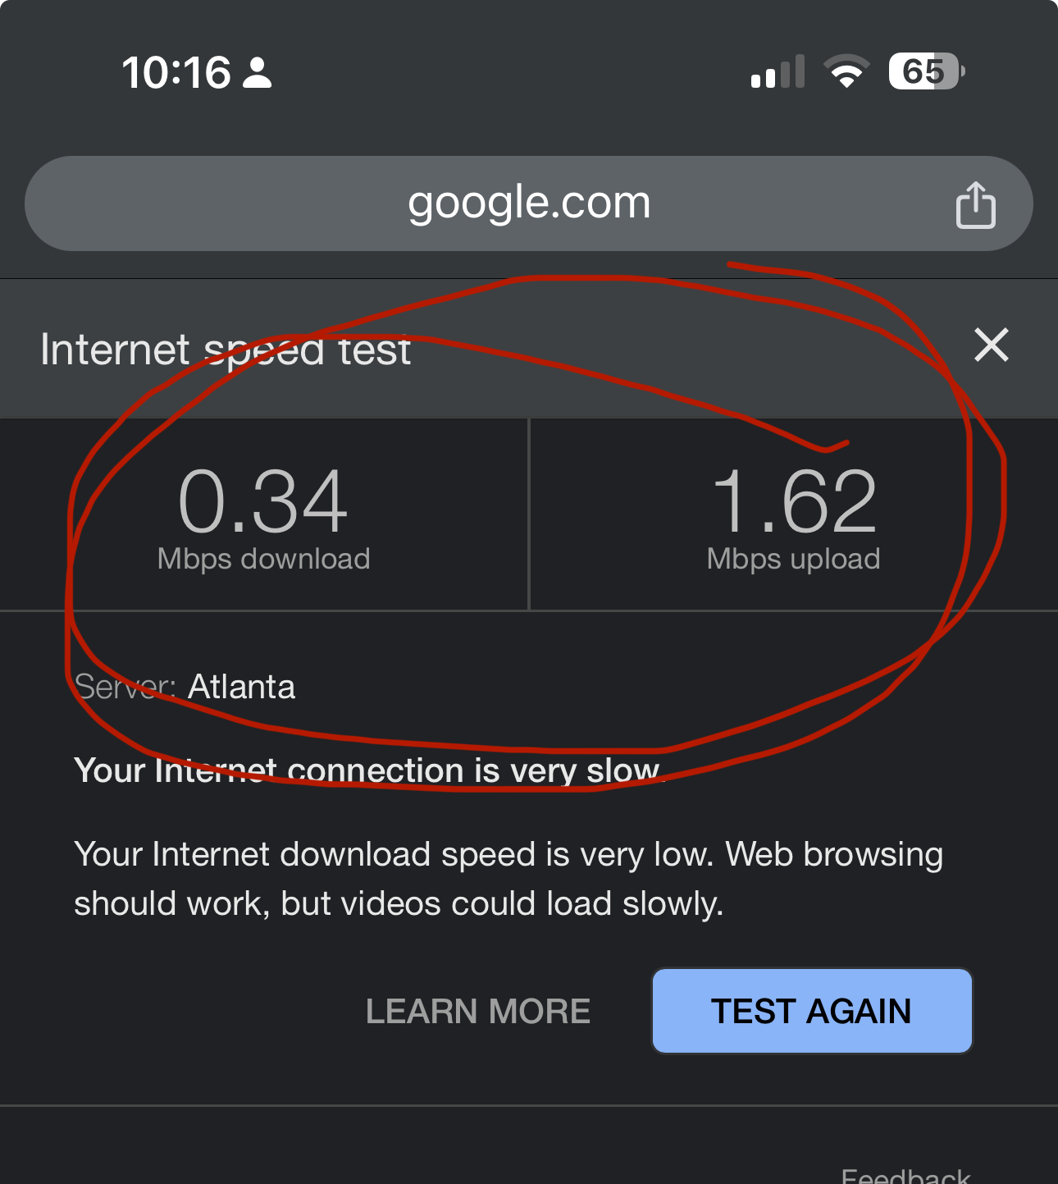Screen dimensions: 1058x1184
Task: Tap 'Your Internet connection is very slow' heading
Action: 367,770
